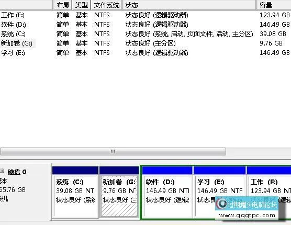Viewport: 291px width, 225px height.
Task: Click the 39.08 GB capacity cell in the list
Action: [x=273, y=34]
